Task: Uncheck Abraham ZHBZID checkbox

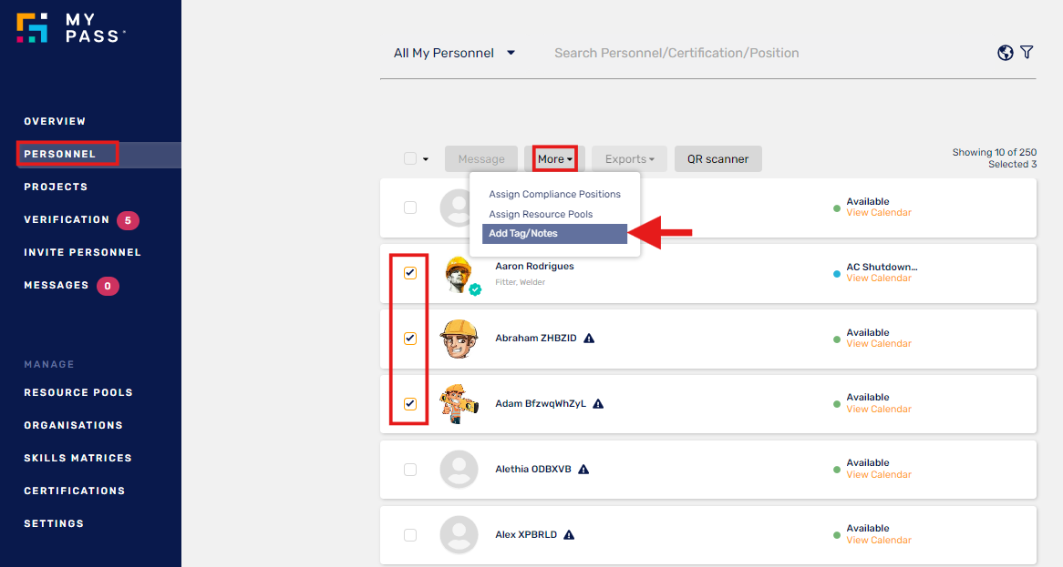Action: (410, 339)
